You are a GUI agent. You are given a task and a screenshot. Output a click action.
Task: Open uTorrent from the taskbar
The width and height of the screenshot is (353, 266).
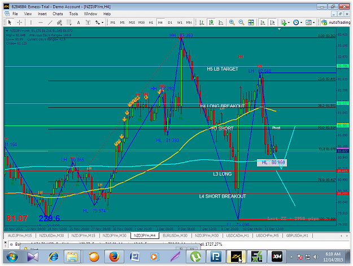pyautogui.click(x=195, y=256)
